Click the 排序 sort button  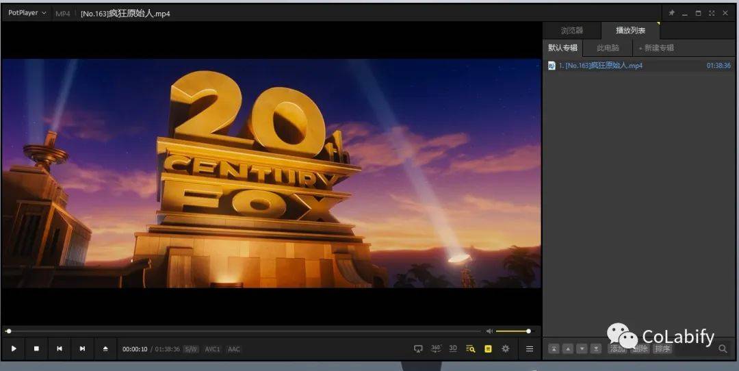pos(662,349)
